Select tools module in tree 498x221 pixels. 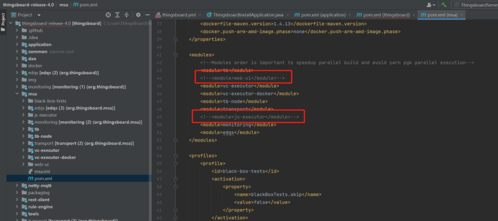[x=34, y=214]
